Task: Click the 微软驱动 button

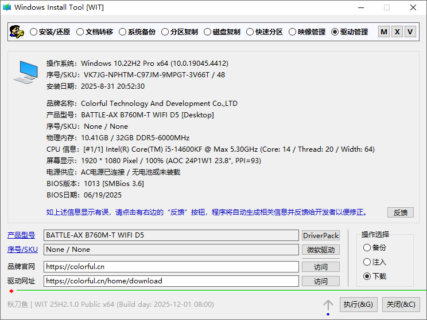Action: pos(321,250)
